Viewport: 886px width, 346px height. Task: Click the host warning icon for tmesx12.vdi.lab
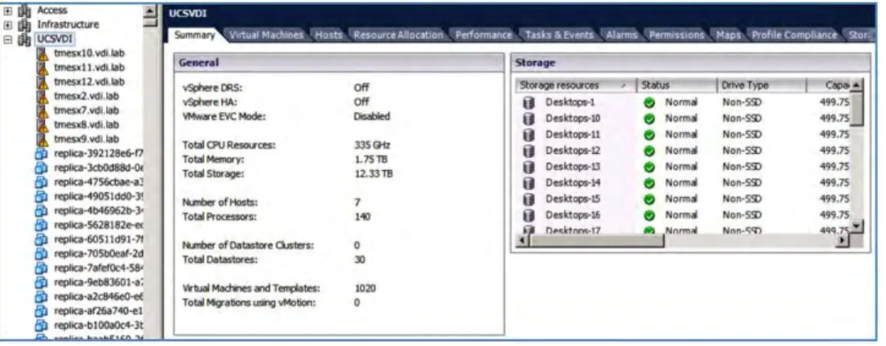click(43, 82)
